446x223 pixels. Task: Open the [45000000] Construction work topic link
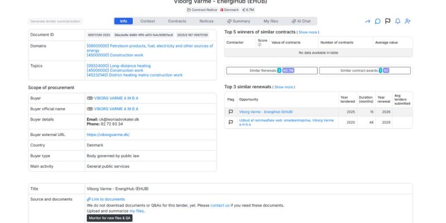click(x=115, y=70)
